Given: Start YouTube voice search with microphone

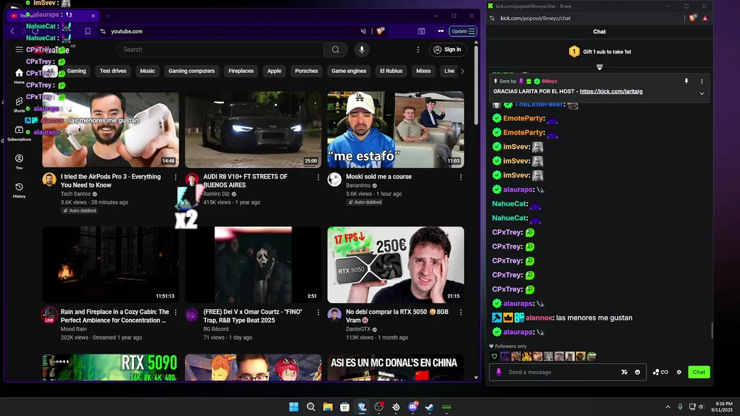Looking at the screenshot, I should point(362,50).
